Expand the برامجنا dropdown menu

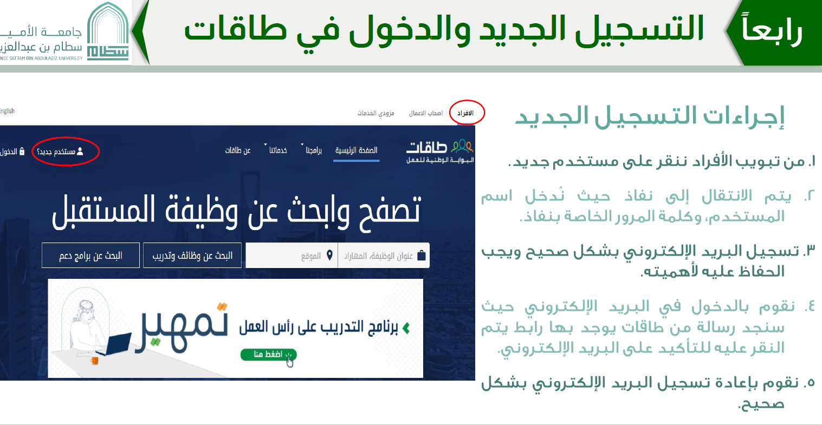pos(313,151)
